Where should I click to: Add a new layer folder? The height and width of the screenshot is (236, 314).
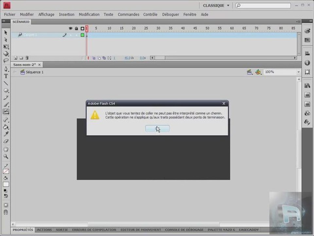click(21, 58)
